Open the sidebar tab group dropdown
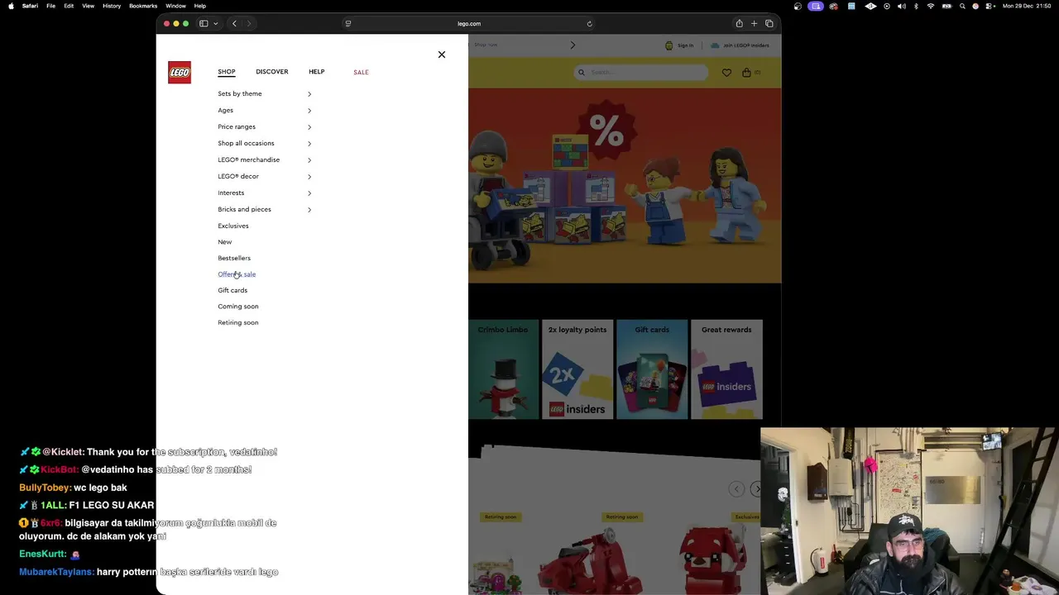Screen dimensions: 1059x595 pos(216,24)
